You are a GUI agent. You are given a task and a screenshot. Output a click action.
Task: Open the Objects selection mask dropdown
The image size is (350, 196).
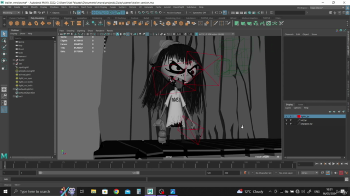coord(59,13)
